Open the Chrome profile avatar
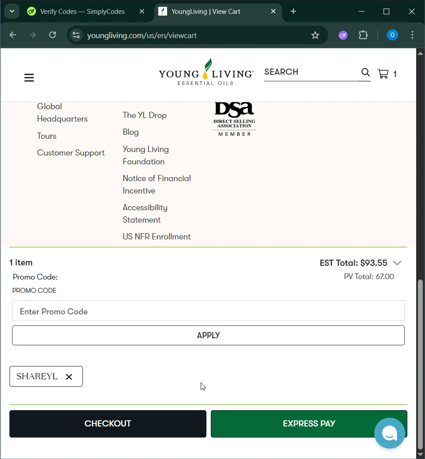The image size is (425, 459). click(392, 35)
